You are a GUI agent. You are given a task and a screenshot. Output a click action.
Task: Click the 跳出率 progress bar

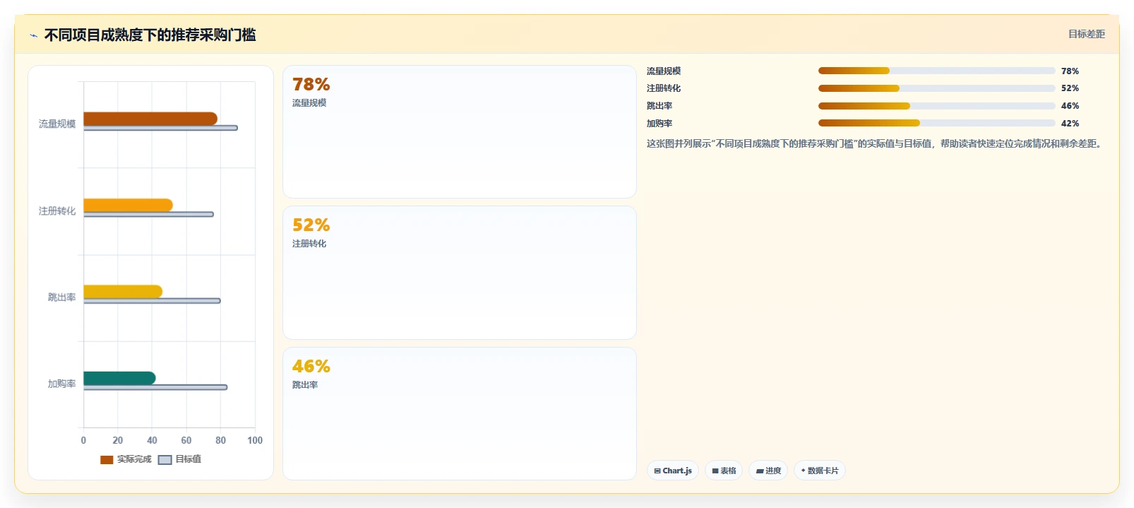pos(936,106)
